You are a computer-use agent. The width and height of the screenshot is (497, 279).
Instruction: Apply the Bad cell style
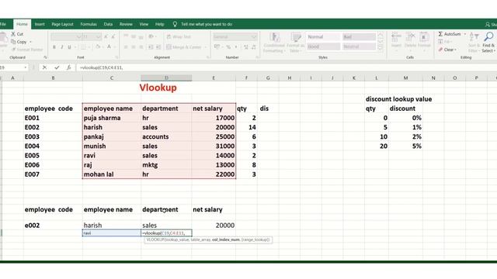(x=359, y=37)
